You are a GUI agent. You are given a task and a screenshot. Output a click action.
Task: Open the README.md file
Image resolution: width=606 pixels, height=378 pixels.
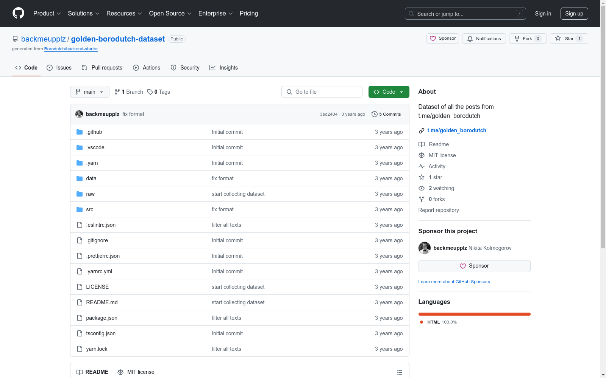102,302
